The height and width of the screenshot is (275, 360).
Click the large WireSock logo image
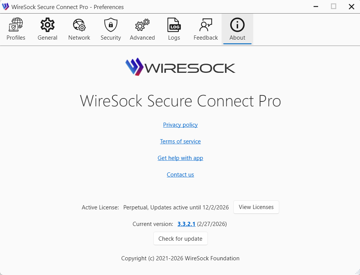(180, 67)
